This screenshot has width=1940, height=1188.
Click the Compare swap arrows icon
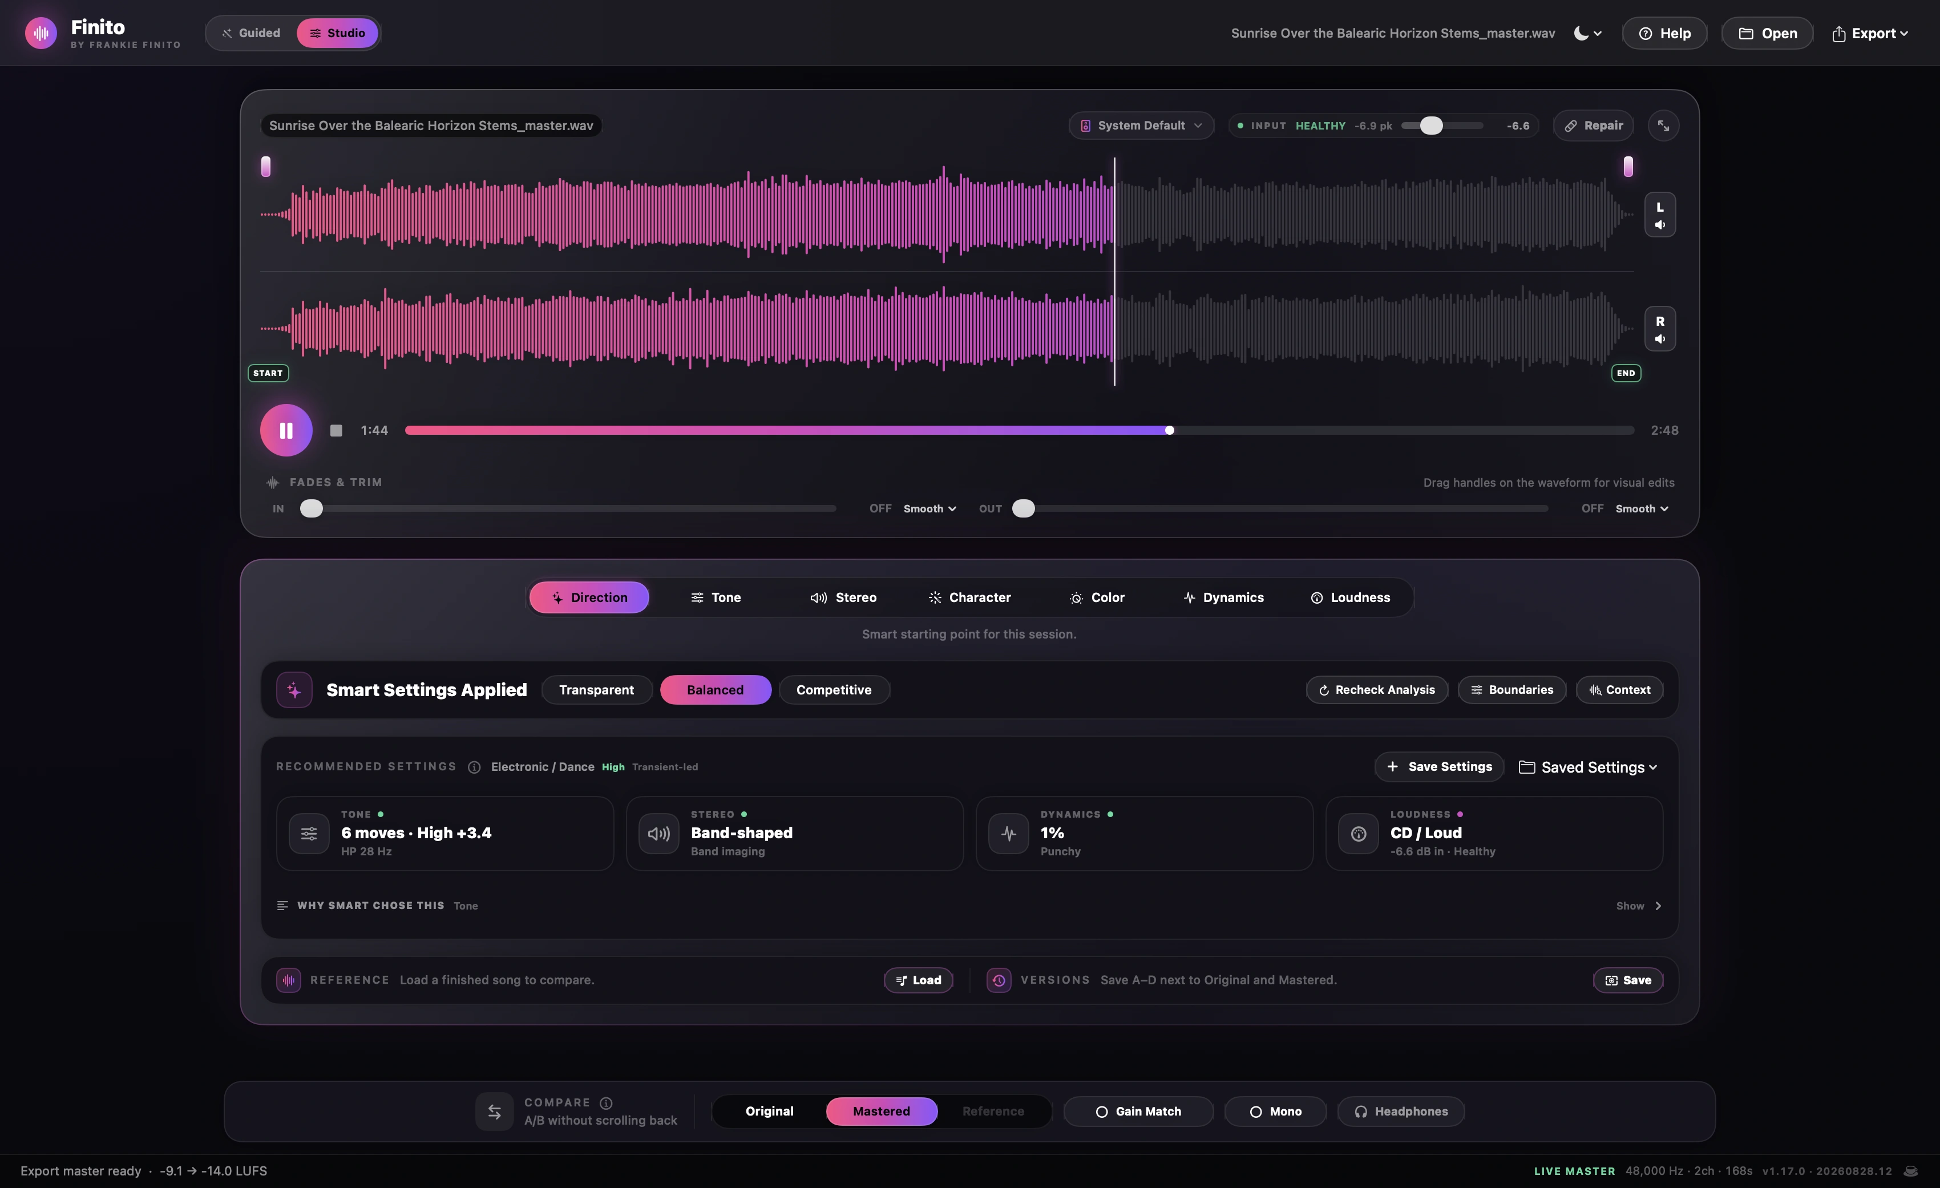coord(495,1112)
